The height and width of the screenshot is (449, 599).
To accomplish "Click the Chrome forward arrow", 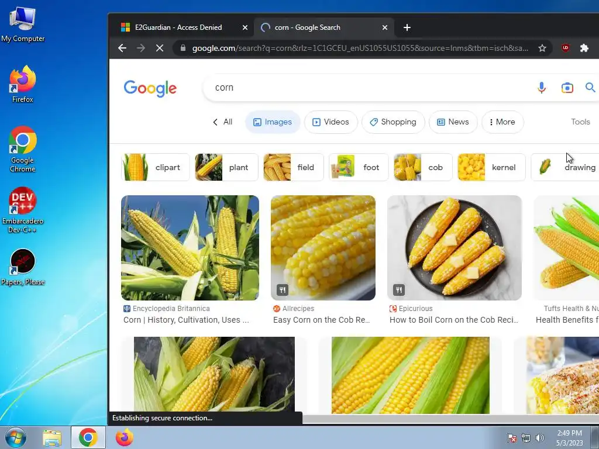I will (141, 48).
